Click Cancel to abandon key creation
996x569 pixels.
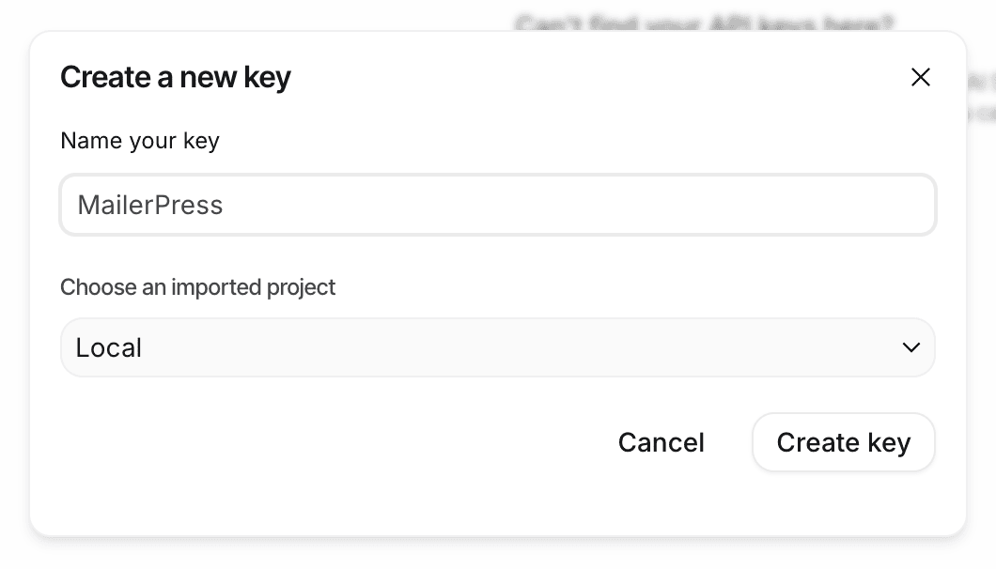[661, 442]
